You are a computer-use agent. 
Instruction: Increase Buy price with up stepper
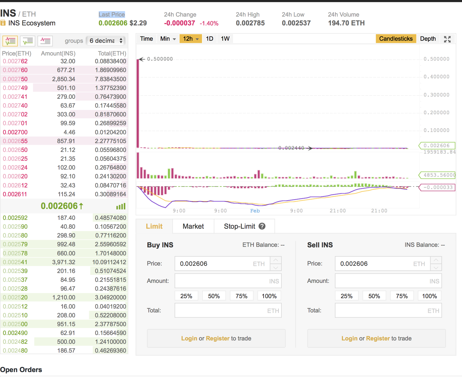(x=276, y=260)
